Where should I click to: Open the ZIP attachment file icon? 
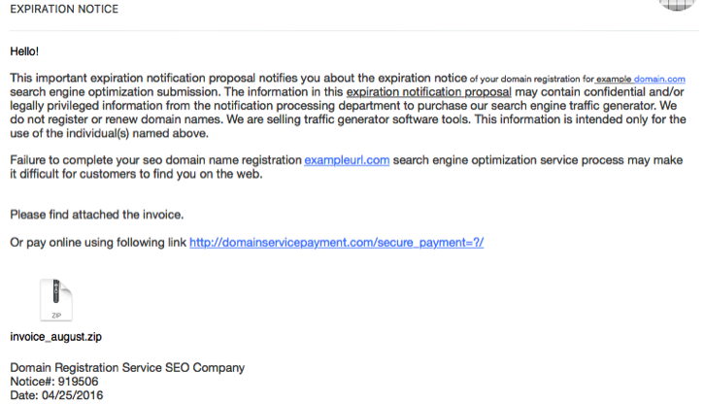[55, 300]
